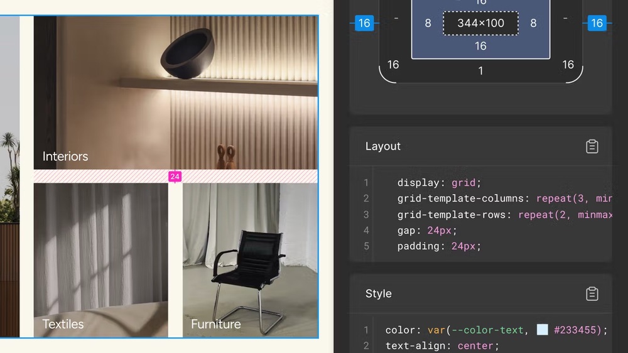Click the left blue 16 margin badge
The image size is (628, 353).
coord(364,23)
